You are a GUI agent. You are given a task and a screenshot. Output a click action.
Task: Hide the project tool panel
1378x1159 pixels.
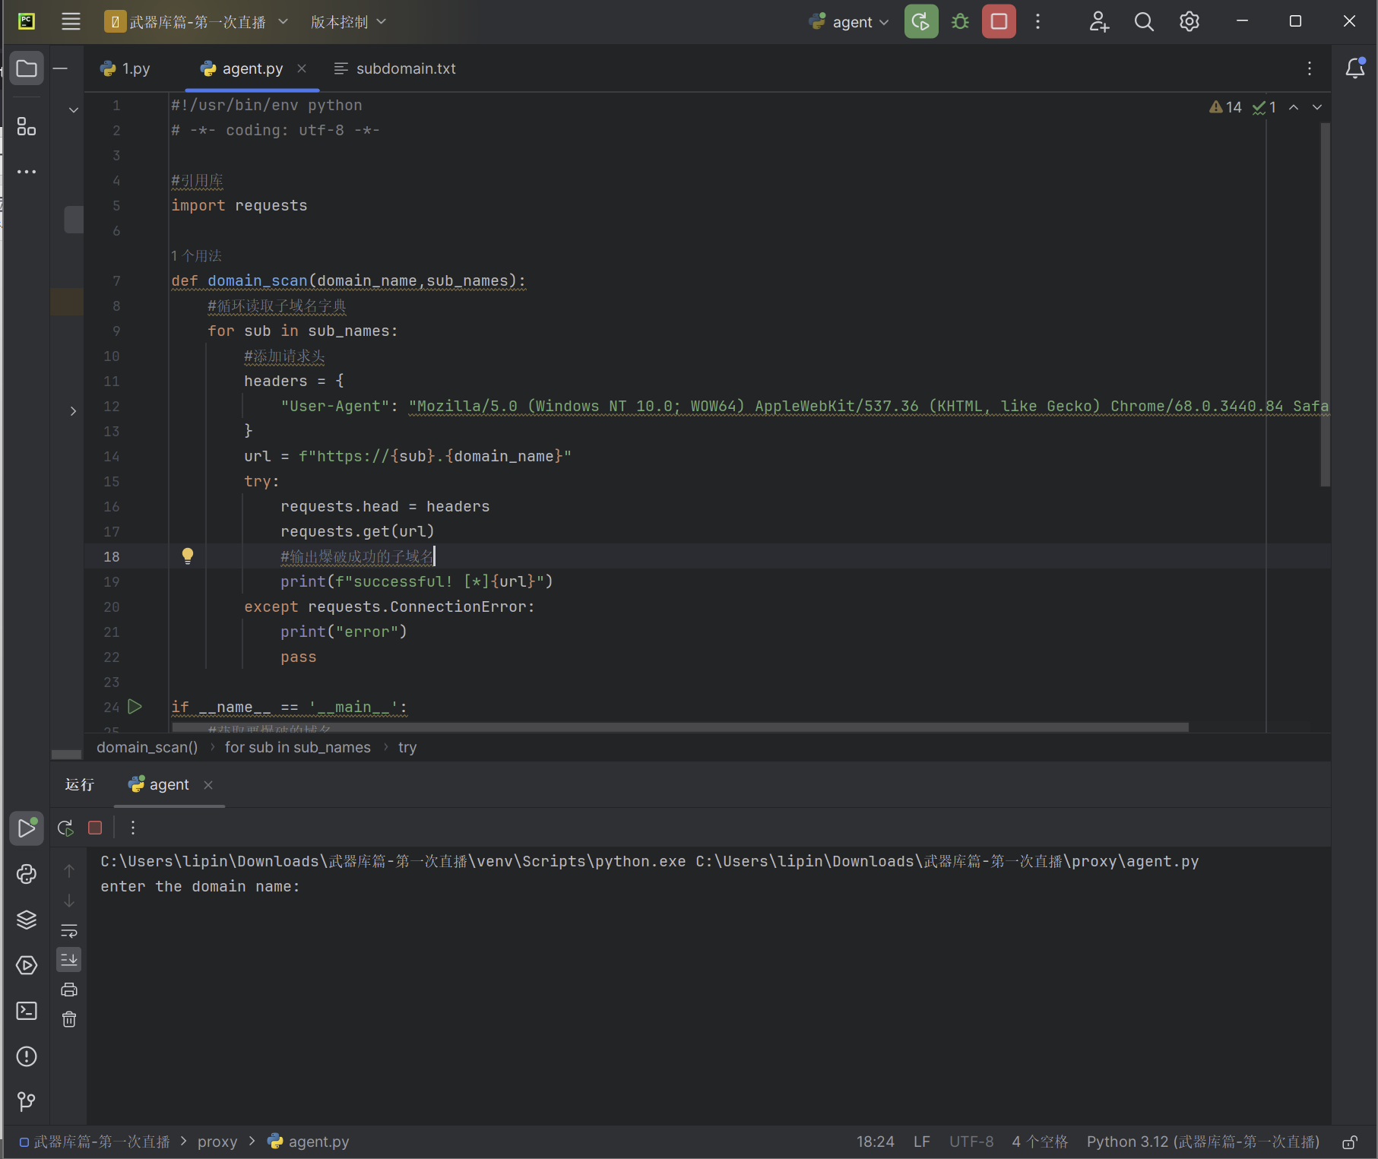(x=61, y=68)
